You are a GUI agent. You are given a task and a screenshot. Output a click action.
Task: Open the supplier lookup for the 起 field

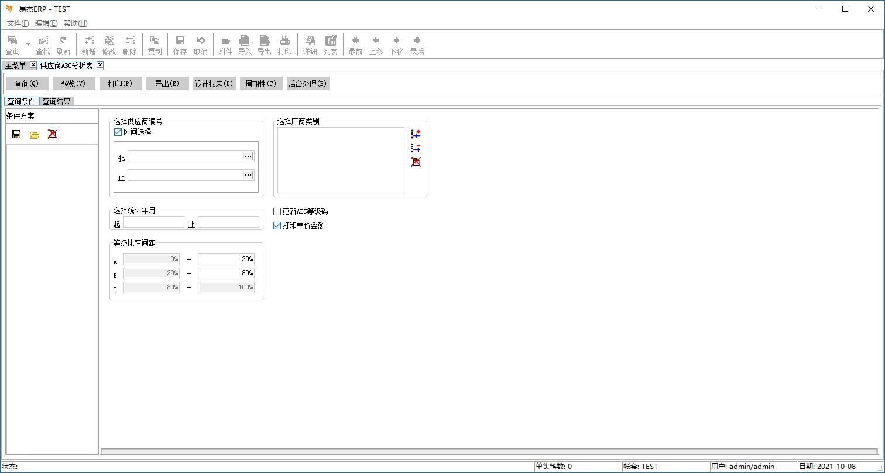[248, 156]
